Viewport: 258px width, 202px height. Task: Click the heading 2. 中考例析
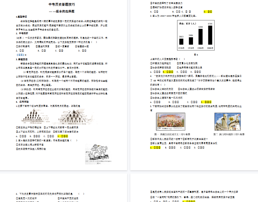tap(22, 33)
